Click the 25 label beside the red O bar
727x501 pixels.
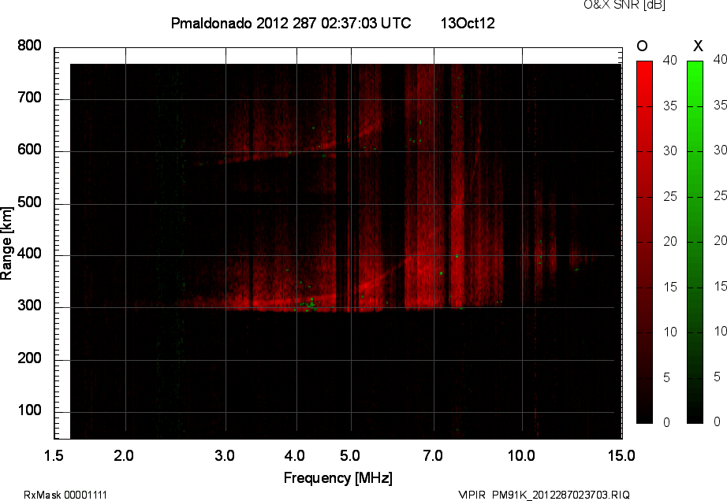pyautogui.click(x=670, y=197)
